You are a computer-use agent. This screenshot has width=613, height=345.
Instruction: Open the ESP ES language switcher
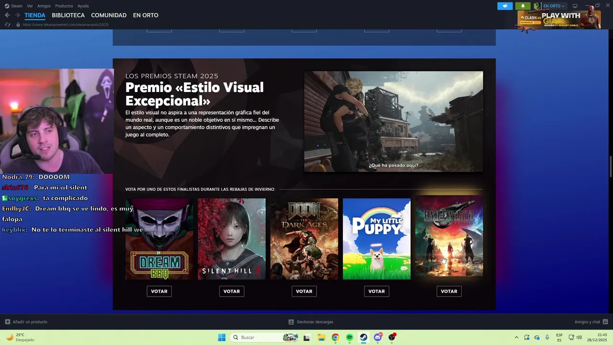[x=559, y=337]
